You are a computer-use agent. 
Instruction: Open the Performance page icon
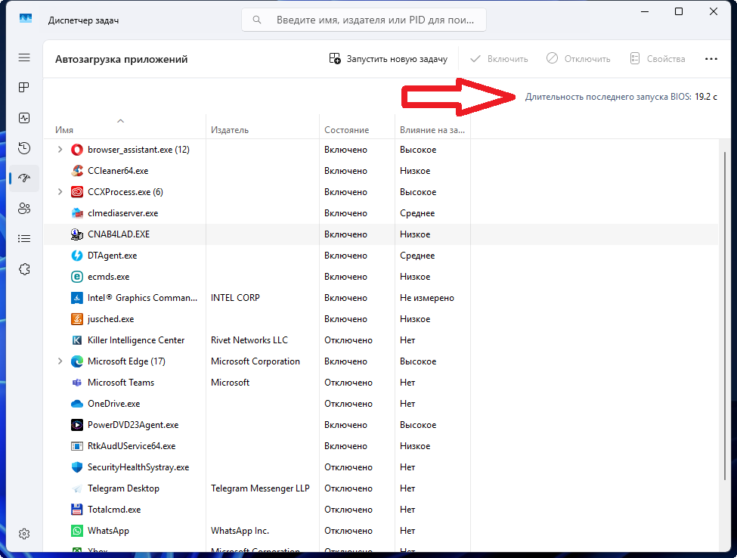click(x=24, y=118)
